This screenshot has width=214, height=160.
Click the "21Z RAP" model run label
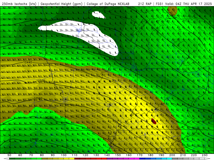click(145, 4)
